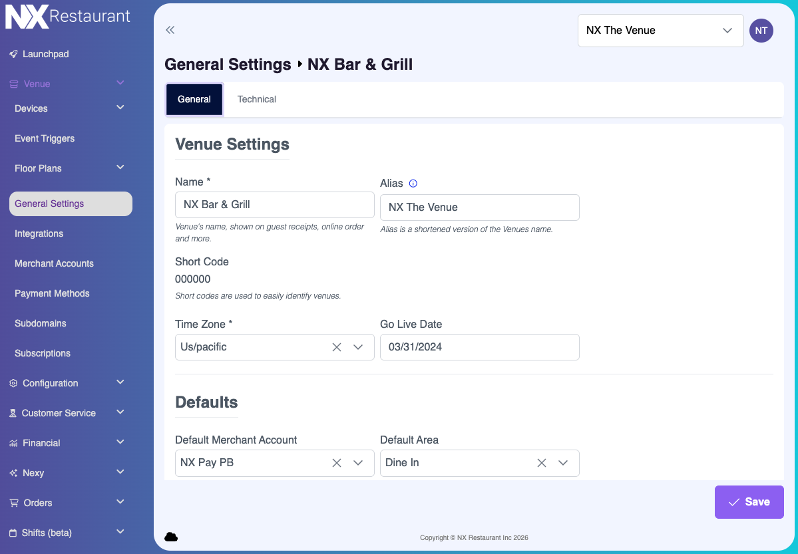Open the NT user avatar menu
Image resolution: width=798 pixels, height=554 pixels.
[761, 31]
